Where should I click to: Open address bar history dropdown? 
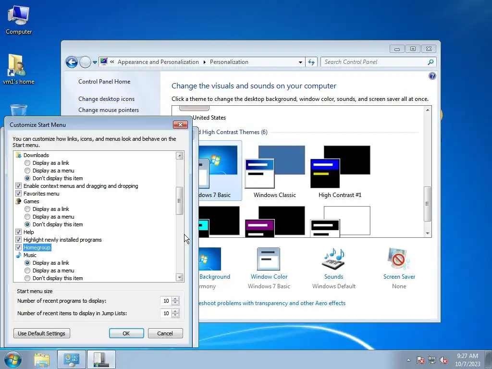(x=300, y=62)
